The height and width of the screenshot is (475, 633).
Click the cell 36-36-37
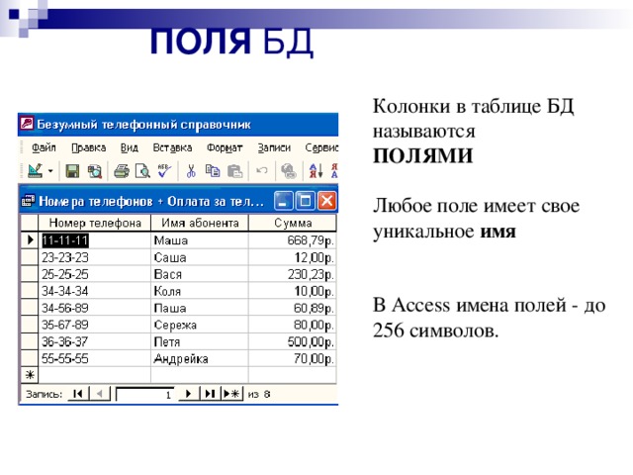pos(95,341)
